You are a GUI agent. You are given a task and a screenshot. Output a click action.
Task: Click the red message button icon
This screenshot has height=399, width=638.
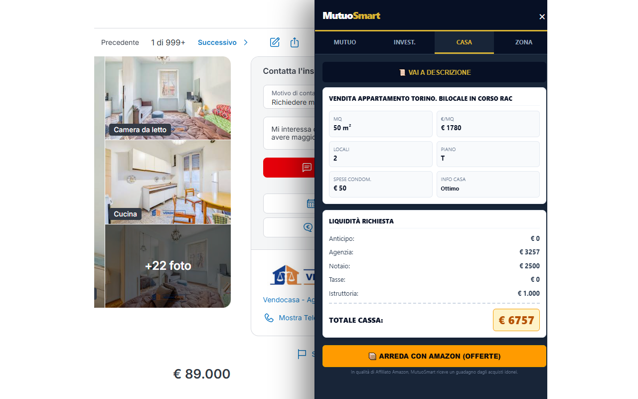pyautogui.click(x=307, y=168)
